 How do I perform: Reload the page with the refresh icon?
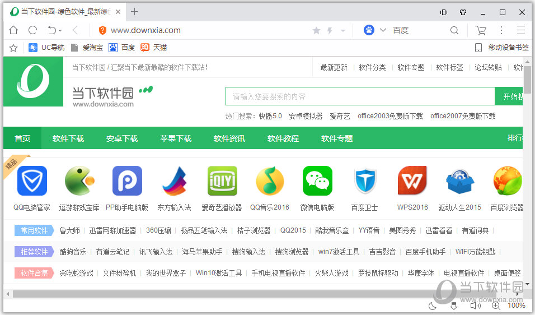(x=33, y=30)
